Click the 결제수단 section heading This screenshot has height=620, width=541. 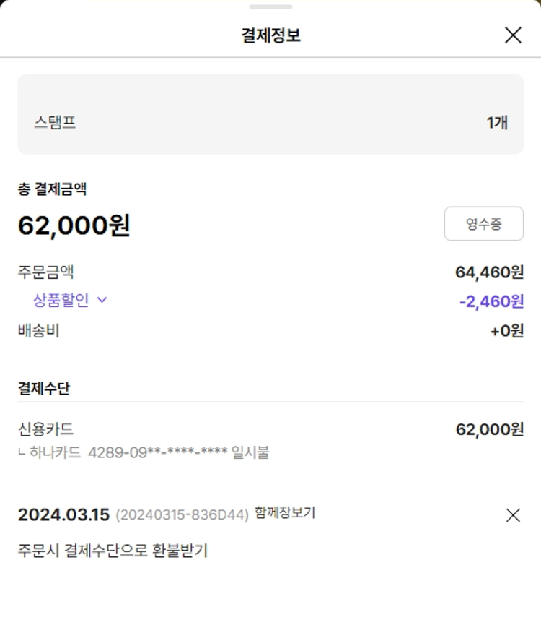click(44, 388)
